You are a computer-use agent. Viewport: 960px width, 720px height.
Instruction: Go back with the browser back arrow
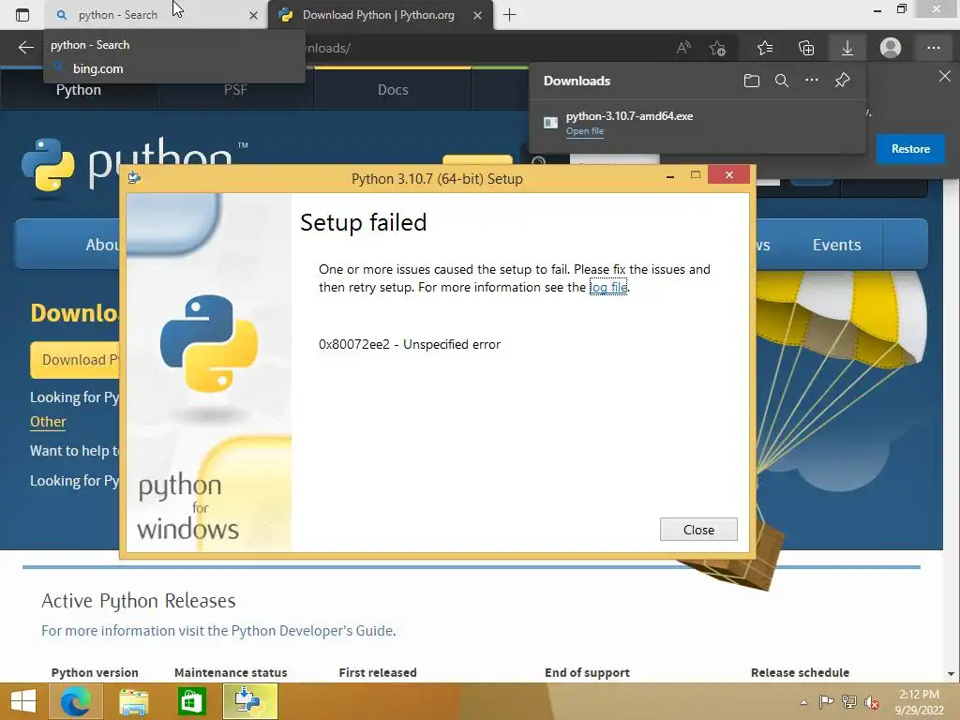pyautogui.click(x=25, y=48)
